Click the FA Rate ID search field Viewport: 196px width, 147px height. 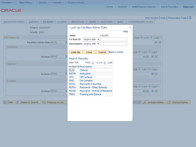coord(114,40)
